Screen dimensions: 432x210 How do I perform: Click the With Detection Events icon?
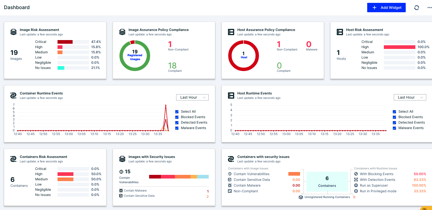pos(356,180)
